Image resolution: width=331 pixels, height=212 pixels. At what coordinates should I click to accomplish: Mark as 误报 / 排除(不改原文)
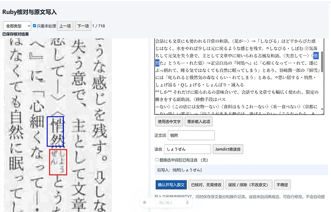click(249, 185)
